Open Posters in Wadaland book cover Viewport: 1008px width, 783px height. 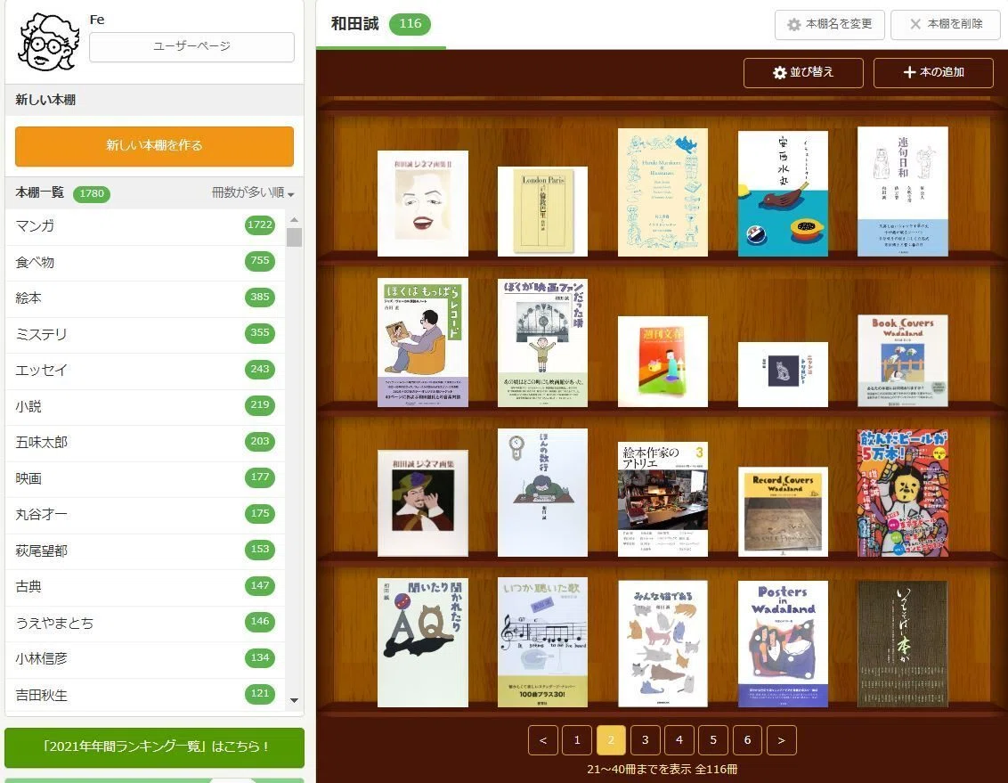783,644
